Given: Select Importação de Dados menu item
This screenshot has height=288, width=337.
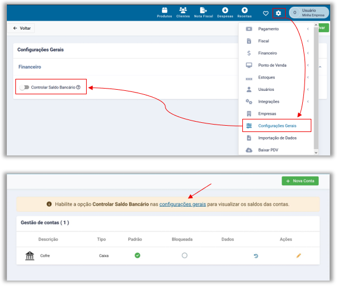Looking at the screenshot, I should (x=277, y=138).
